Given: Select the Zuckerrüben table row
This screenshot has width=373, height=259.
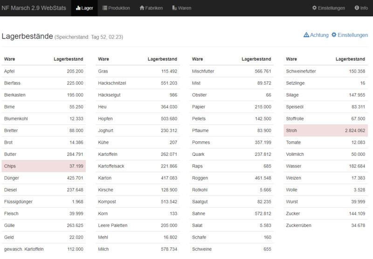Looking at the screenshot, I should pyautogui.click(x=326, y=225).
